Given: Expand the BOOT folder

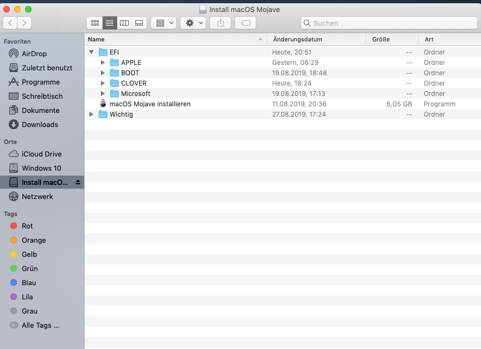Looking at the screenshot, I should pos(103,73).
